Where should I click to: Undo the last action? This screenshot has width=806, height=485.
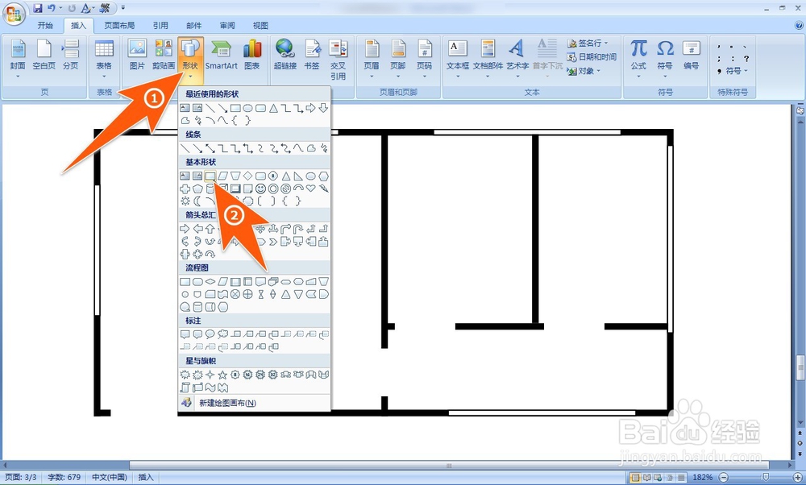click(x=52, y=8)
